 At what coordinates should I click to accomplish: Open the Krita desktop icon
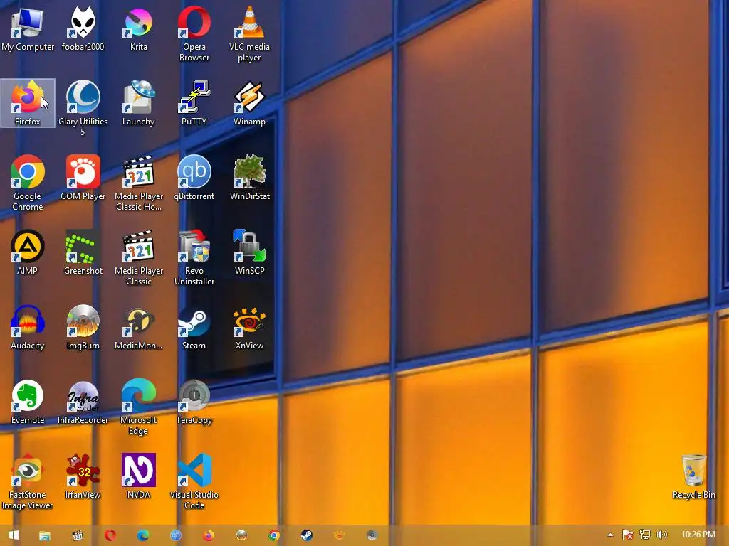139,28
